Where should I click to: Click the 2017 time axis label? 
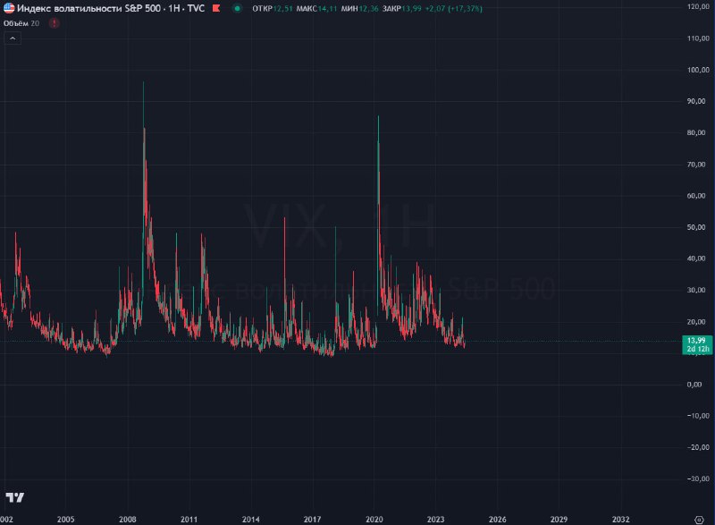point(312,520)
